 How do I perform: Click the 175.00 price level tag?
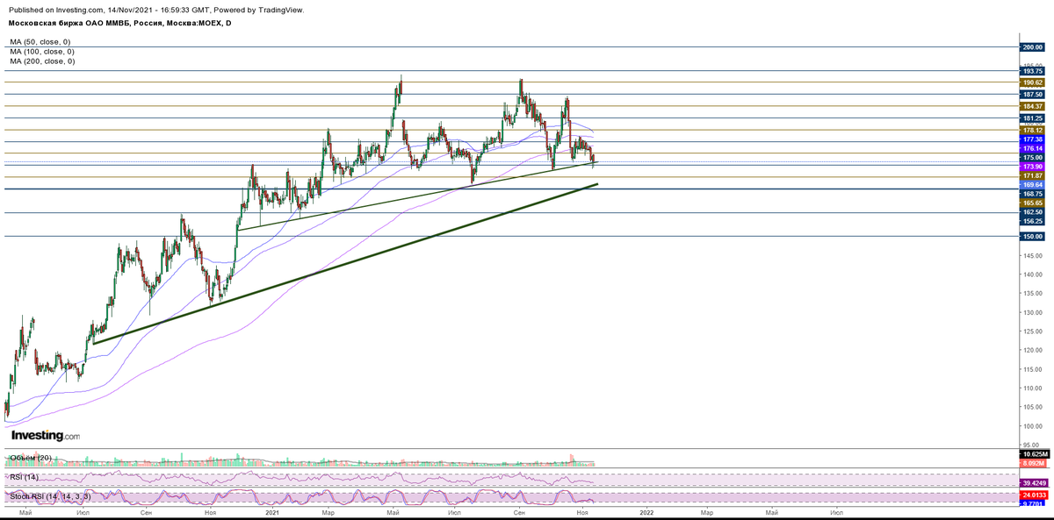point(1031,157)
